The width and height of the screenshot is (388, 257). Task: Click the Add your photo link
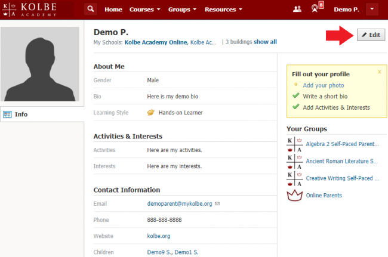[320, 85]
